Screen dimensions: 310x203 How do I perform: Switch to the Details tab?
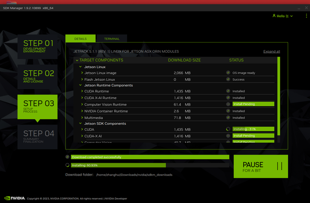click(81, 39)
